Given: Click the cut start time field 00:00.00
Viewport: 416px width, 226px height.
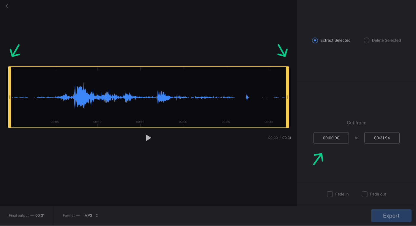Looking at the screenshot, I should (x=331, y=138).
